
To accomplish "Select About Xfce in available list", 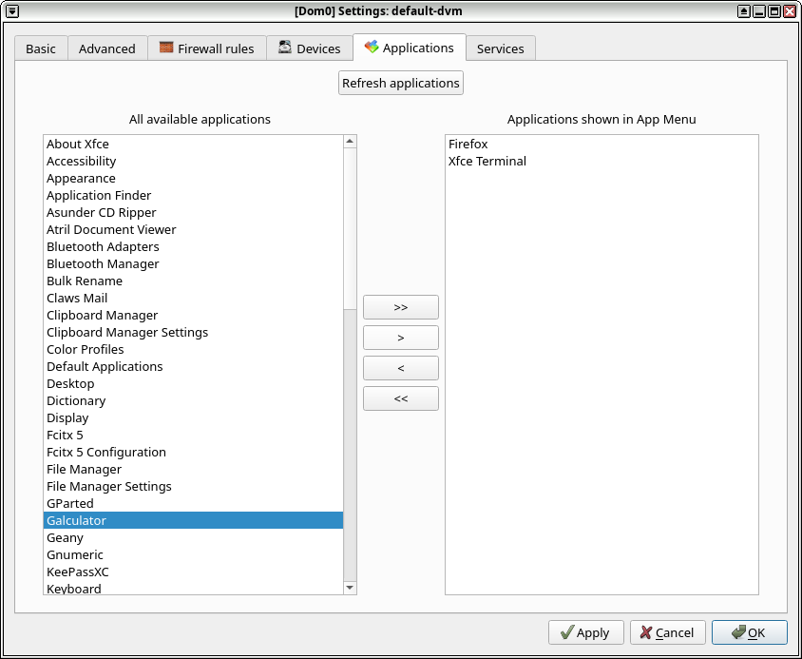I will tap(193, 144).
